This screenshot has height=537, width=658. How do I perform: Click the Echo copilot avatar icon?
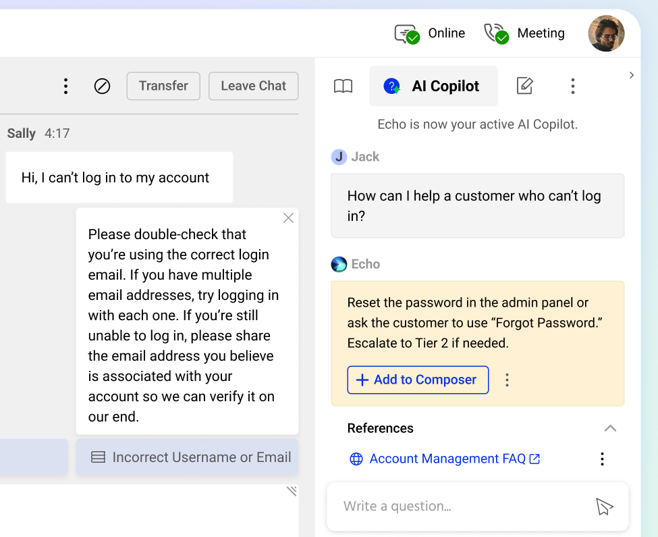(339, 264)
